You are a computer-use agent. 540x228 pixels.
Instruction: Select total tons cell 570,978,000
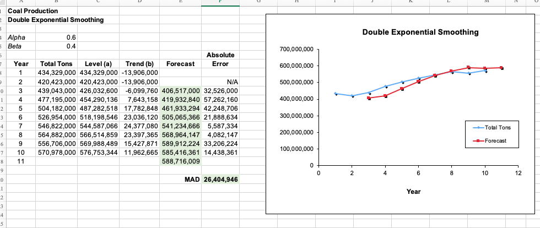(56, 153)
